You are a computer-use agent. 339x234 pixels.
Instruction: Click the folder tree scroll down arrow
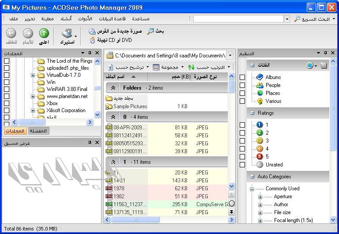97,114
